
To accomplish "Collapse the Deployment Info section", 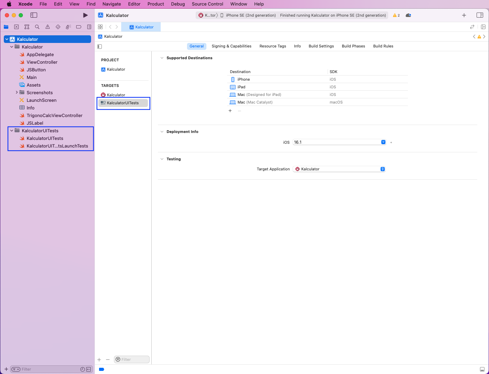I will (162, 132).
